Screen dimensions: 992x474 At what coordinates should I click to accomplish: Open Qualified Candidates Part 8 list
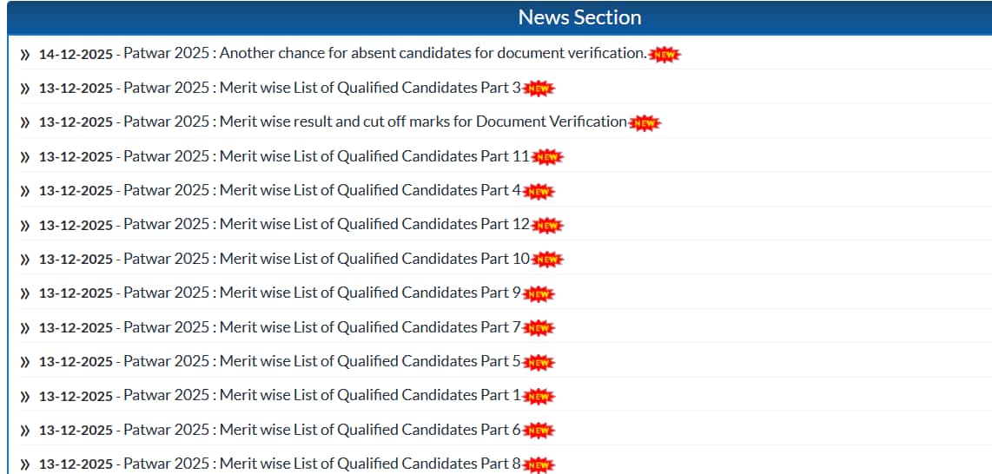(x=322, y=464)
